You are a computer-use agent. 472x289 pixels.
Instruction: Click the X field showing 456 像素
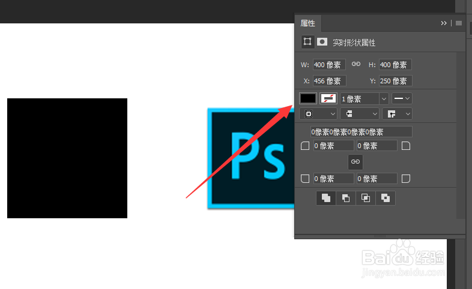329,81
